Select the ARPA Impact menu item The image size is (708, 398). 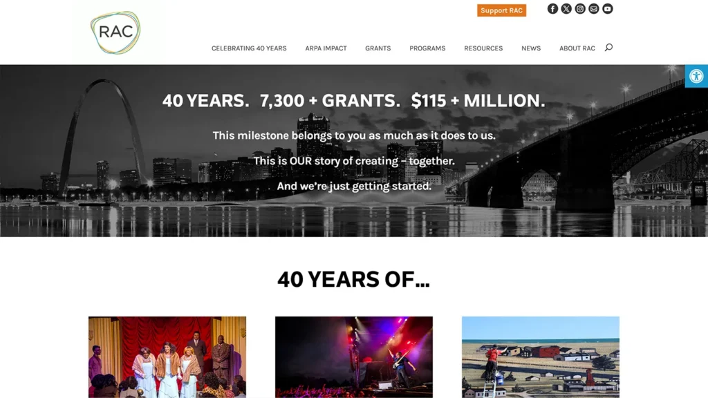point(326,48)
